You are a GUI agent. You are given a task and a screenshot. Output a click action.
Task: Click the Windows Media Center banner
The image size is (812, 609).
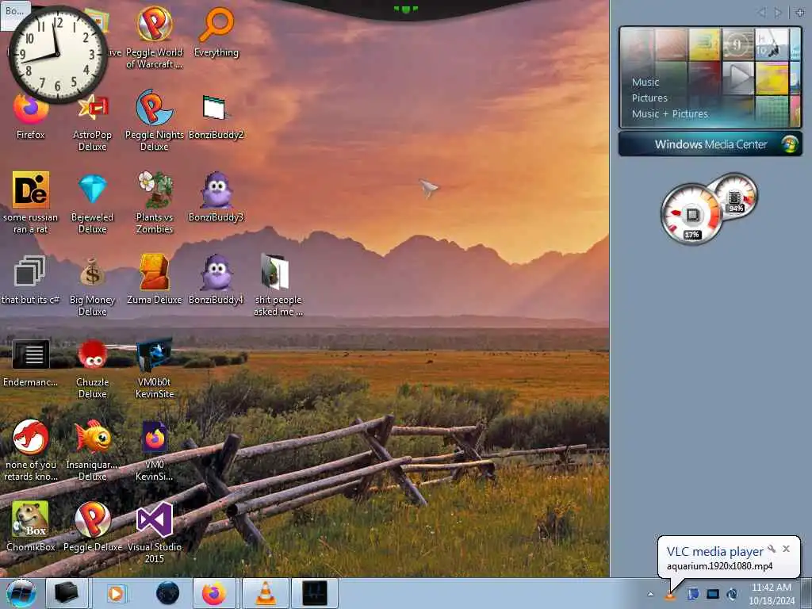coord(710,144)
